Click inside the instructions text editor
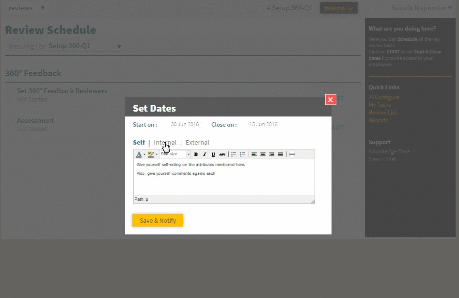 [x=224, y=177]
